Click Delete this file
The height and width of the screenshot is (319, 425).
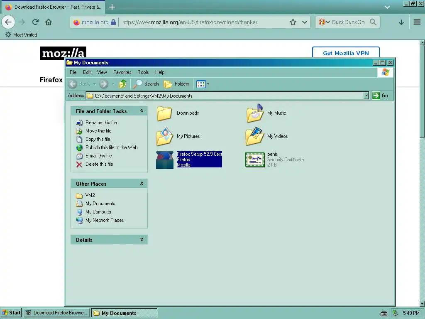[x=99, y=164]
